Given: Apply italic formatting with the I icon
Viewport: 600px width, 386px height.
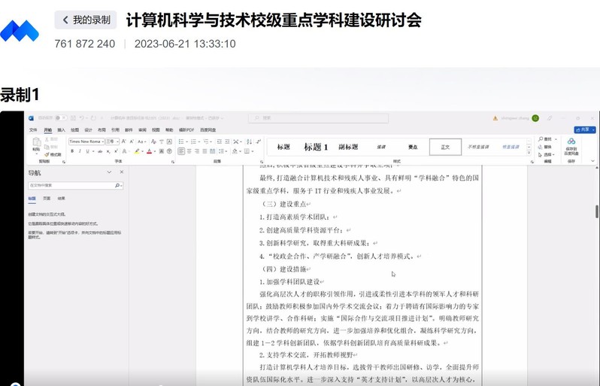Looking at the screenshot, I should [x=80, y=151].
